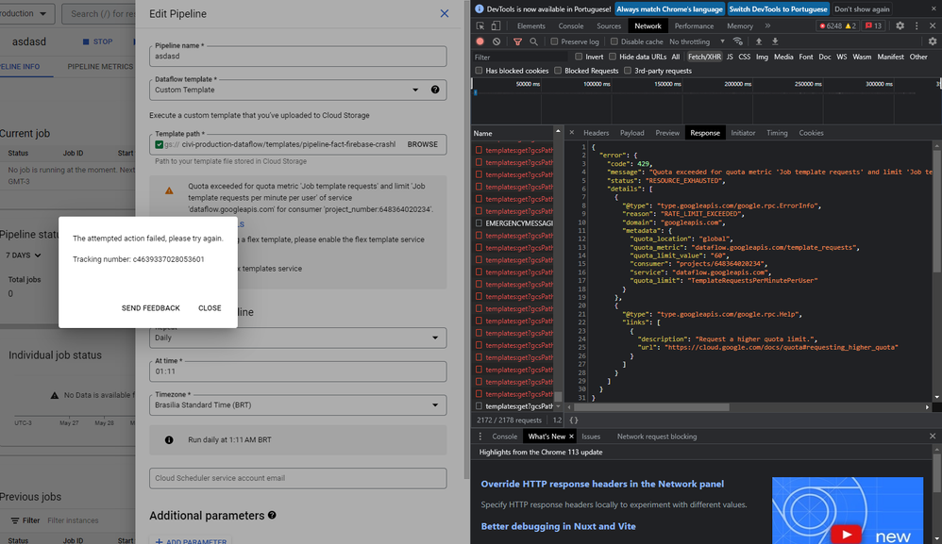Screen dimensions: 942x544
Task: Pretty print the response with the braces icon
Action: [x=574, y=420]
